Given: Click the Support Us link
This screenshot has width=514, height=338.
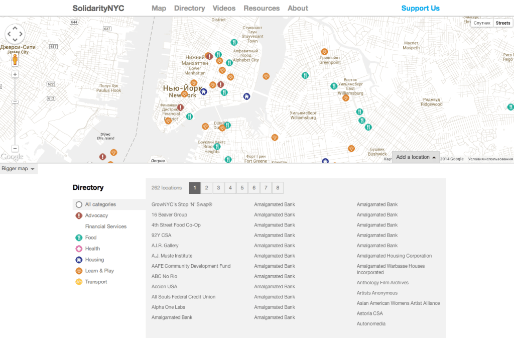Looking at the screenshot, I should pyautogui.click(x=420, y=8).
